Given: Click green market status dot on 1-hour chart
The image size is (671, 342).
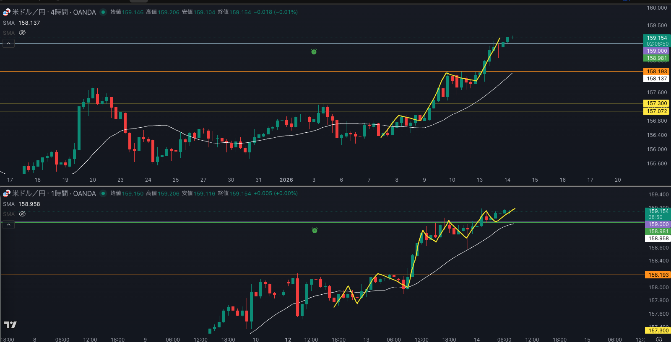Looking at the screenshot, I should (x=103, y=193).
